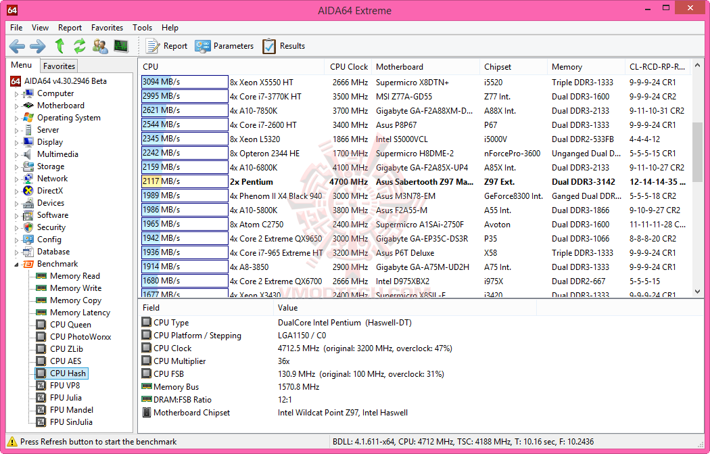Screen dimensions: 710x454
Task: Open the users icon in toolbar
Action: tap(100, 46)
